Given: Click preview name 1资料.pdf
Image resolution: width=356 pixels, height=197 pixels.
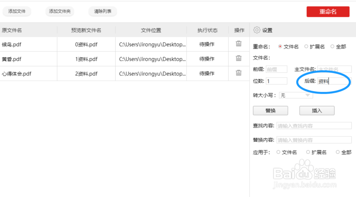Looking at the screenshot, I should [x=86, y=59].
